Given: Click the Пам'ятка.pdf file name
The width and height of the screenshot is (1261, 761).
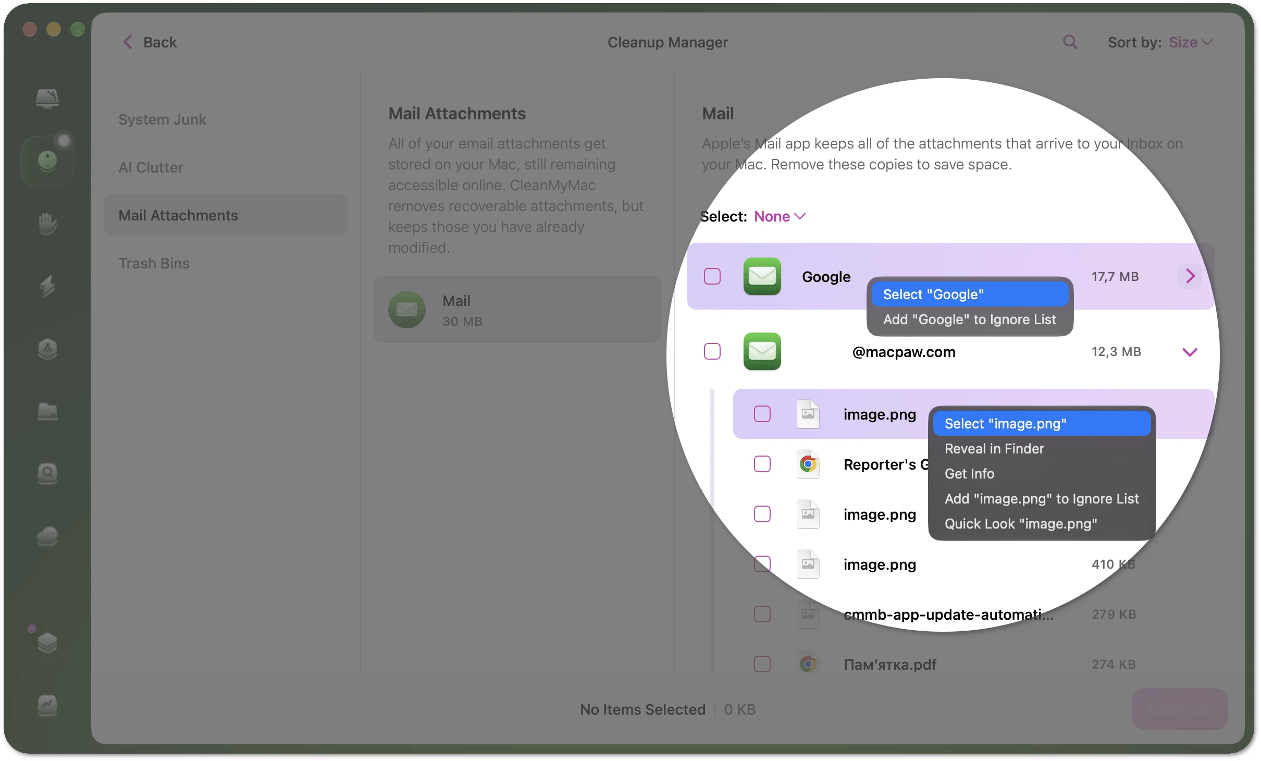Looking at the screenshot, I should pyautogui.click(x=889, y=665).
